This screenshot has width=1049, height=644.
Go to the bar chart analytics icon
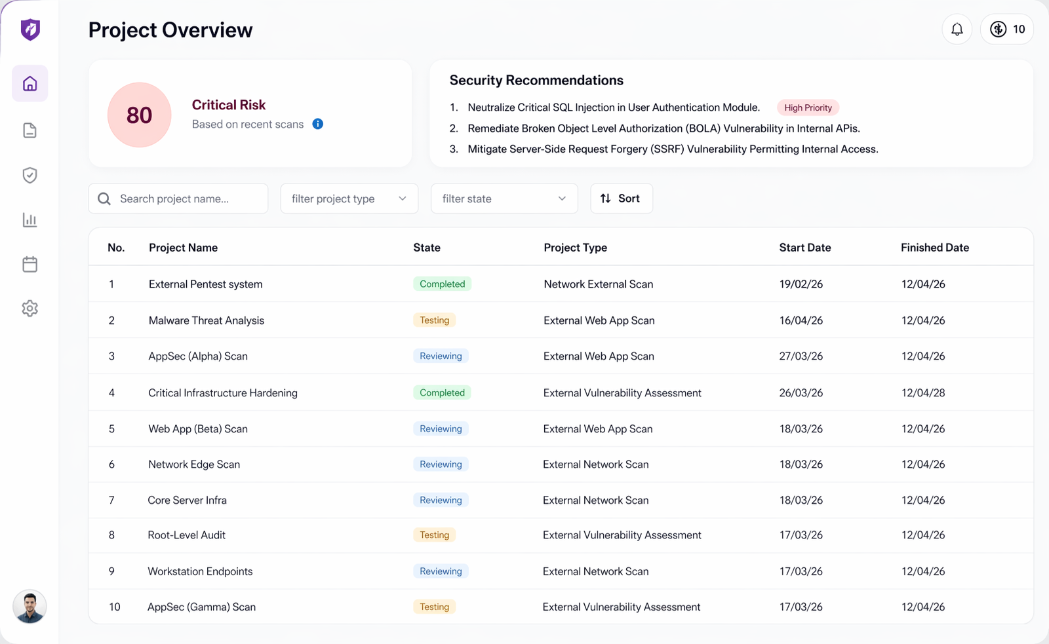[x=30, y=220]
